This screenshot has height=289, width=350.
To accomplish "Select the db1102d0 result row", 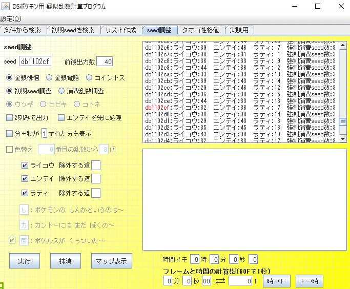I will [241, 114].
